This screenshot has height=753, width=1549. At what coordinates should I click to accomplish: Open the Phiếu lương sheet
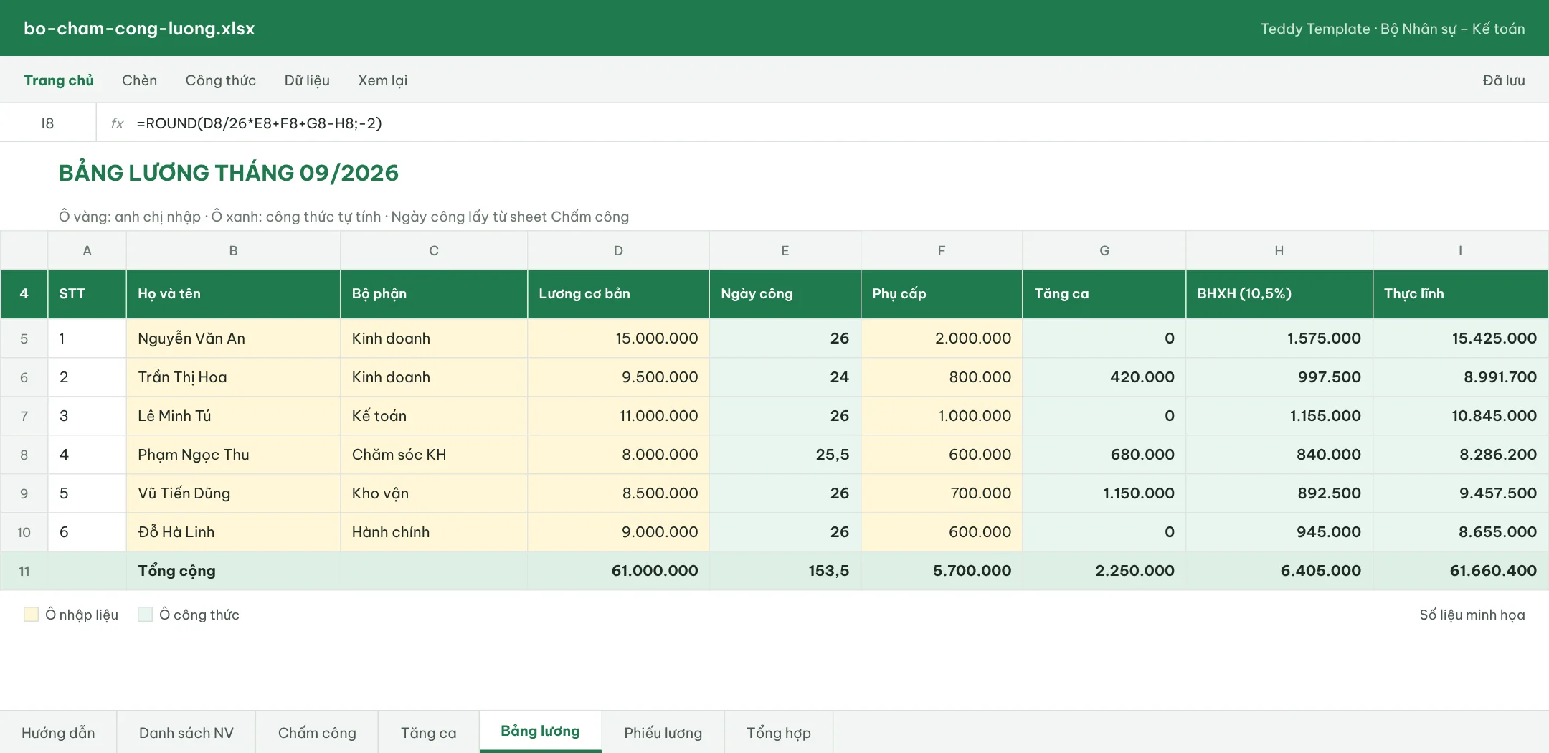tap(663, 733)
